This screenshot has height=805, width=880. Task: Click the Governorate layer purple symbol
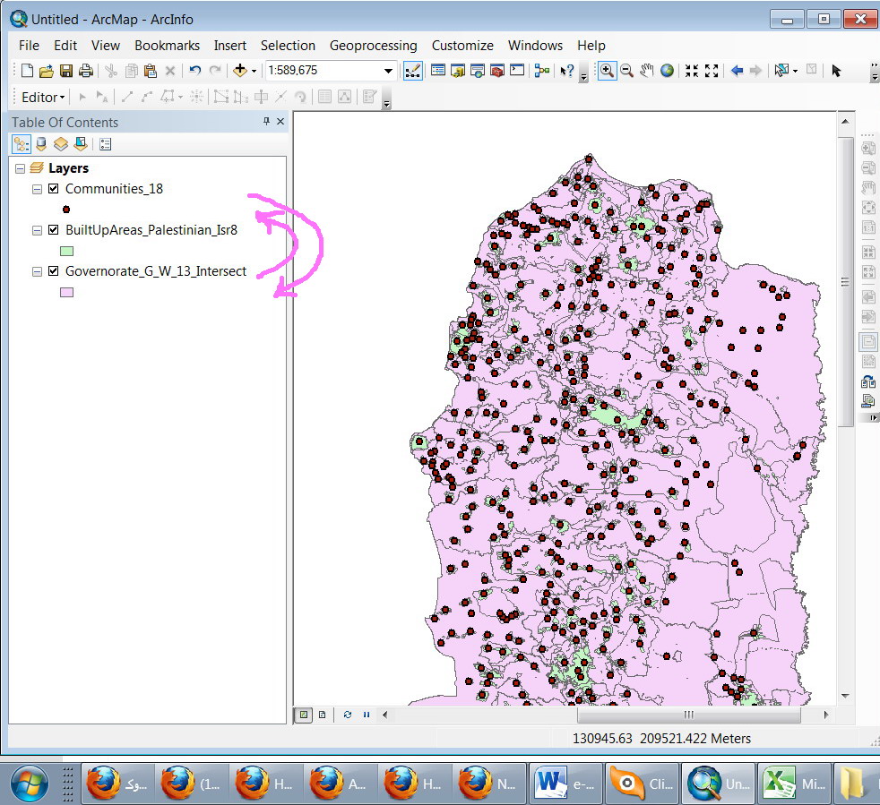66,292
